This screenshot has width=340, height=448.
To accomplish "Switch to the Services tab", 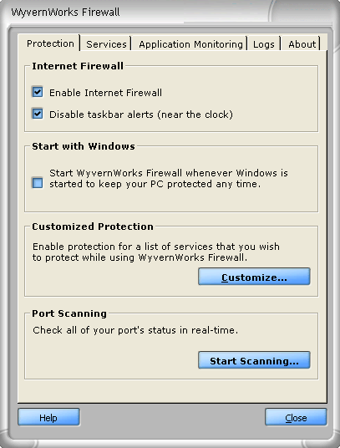I will 106,44.
